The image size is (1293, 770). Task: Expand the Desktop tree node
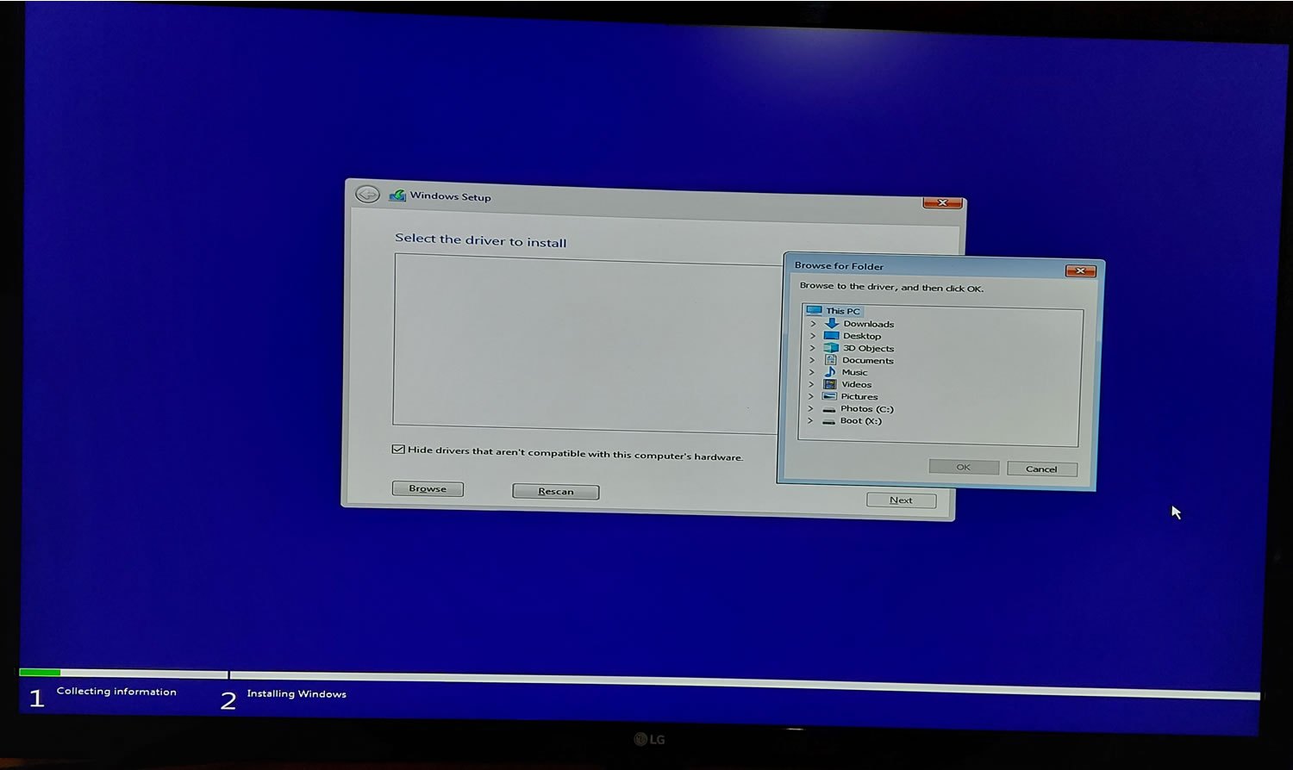812,336
